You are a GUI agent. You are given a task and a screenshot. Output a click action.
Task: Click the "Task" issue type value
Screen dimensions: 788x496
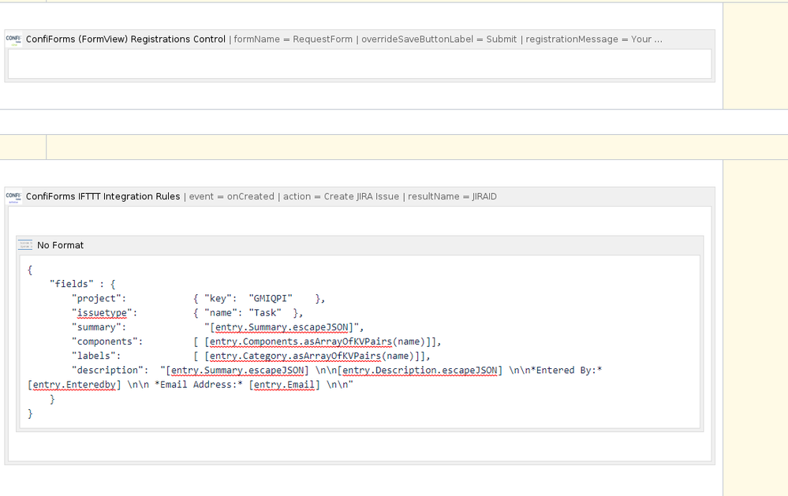(265, 313)
